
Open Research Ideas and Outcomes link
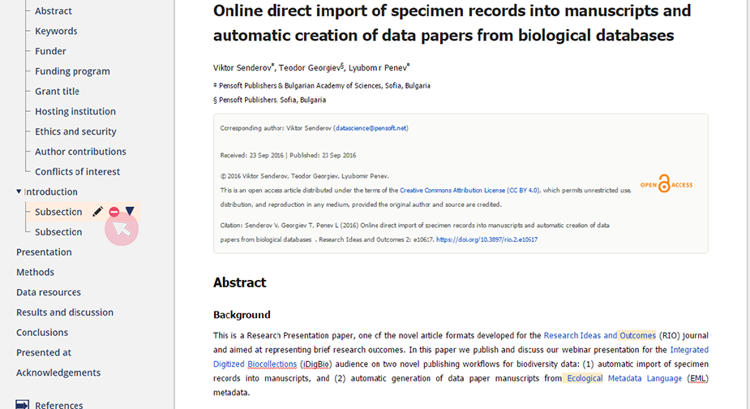click(600, 335)
